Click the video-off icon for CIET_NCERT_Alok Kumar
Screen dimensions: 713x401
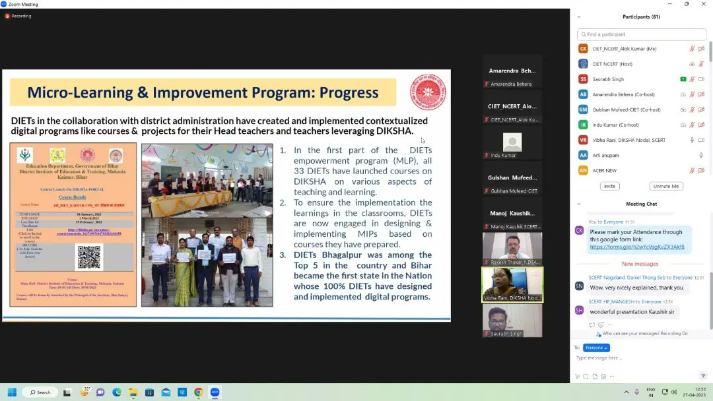tap(701, 49)
